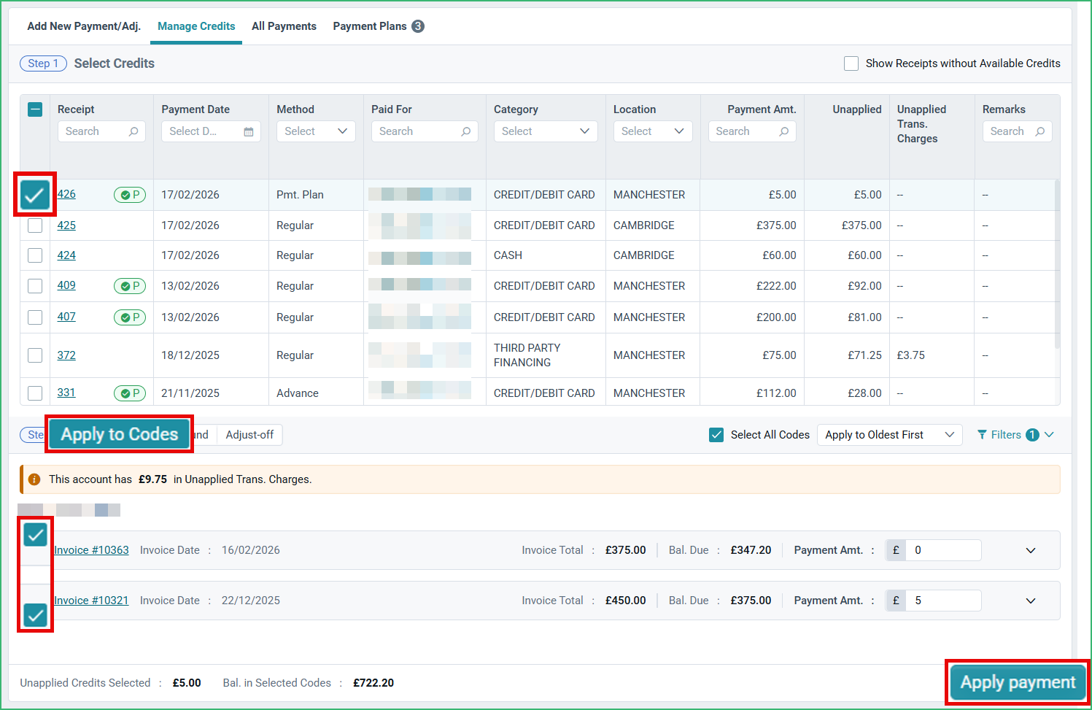1092x710 pixels.
Task: Click the Payment Amt. search magnifier icon
Action: coord(784,131)
